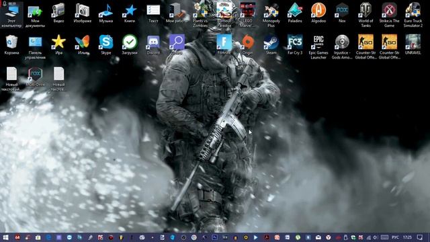Viewport: 430px width, 242px height.
Task: Launch the Fortnite desktop shortcut
Action: click(224, 45)
